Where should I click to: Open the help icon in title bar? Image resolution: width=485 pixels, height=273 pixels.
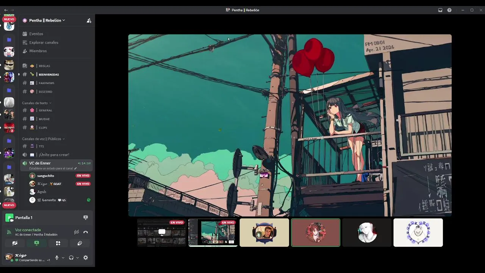point(449,10)
